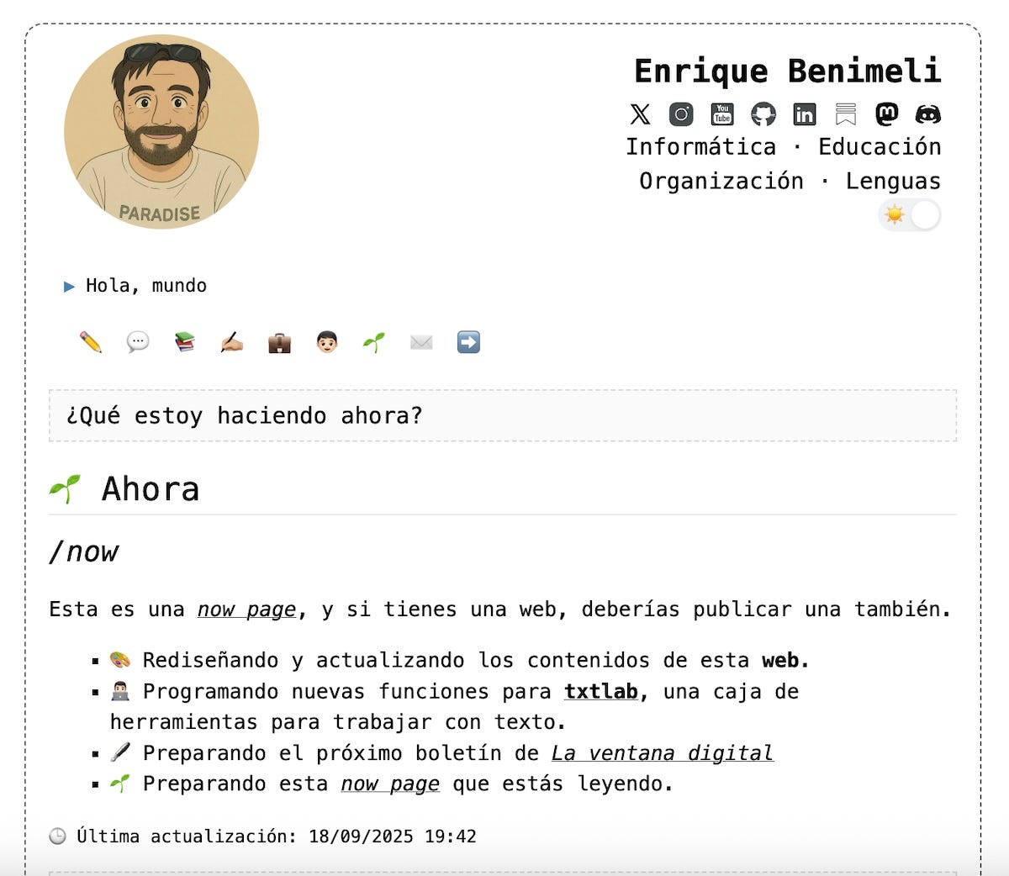Click the 'Hola, mundo' label
Image resolution: width=1009 pixels, height=876 pixels.
pos(146,286)
